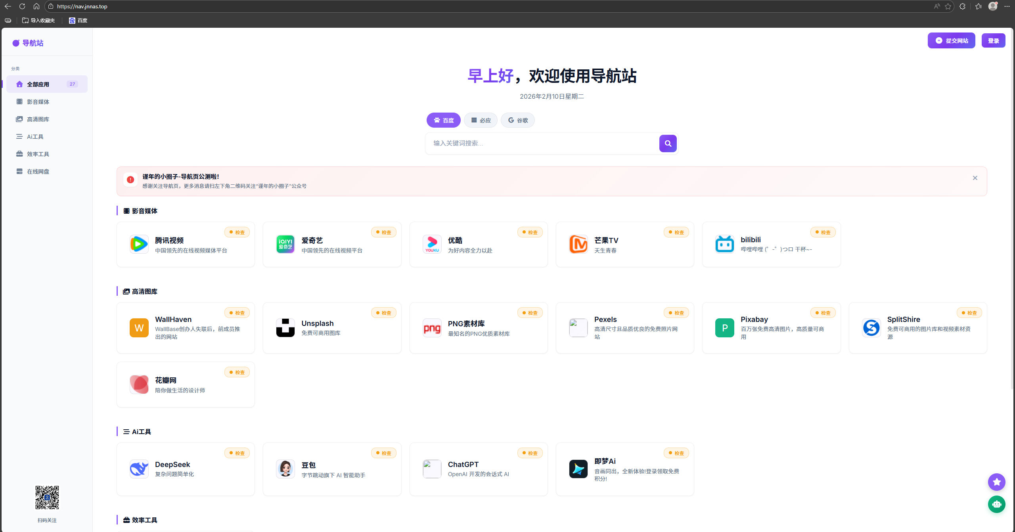Open the 百度 bookmark in bookmarks bar
The width and height of the screenshot is (1015, 532).
point(78,20)
